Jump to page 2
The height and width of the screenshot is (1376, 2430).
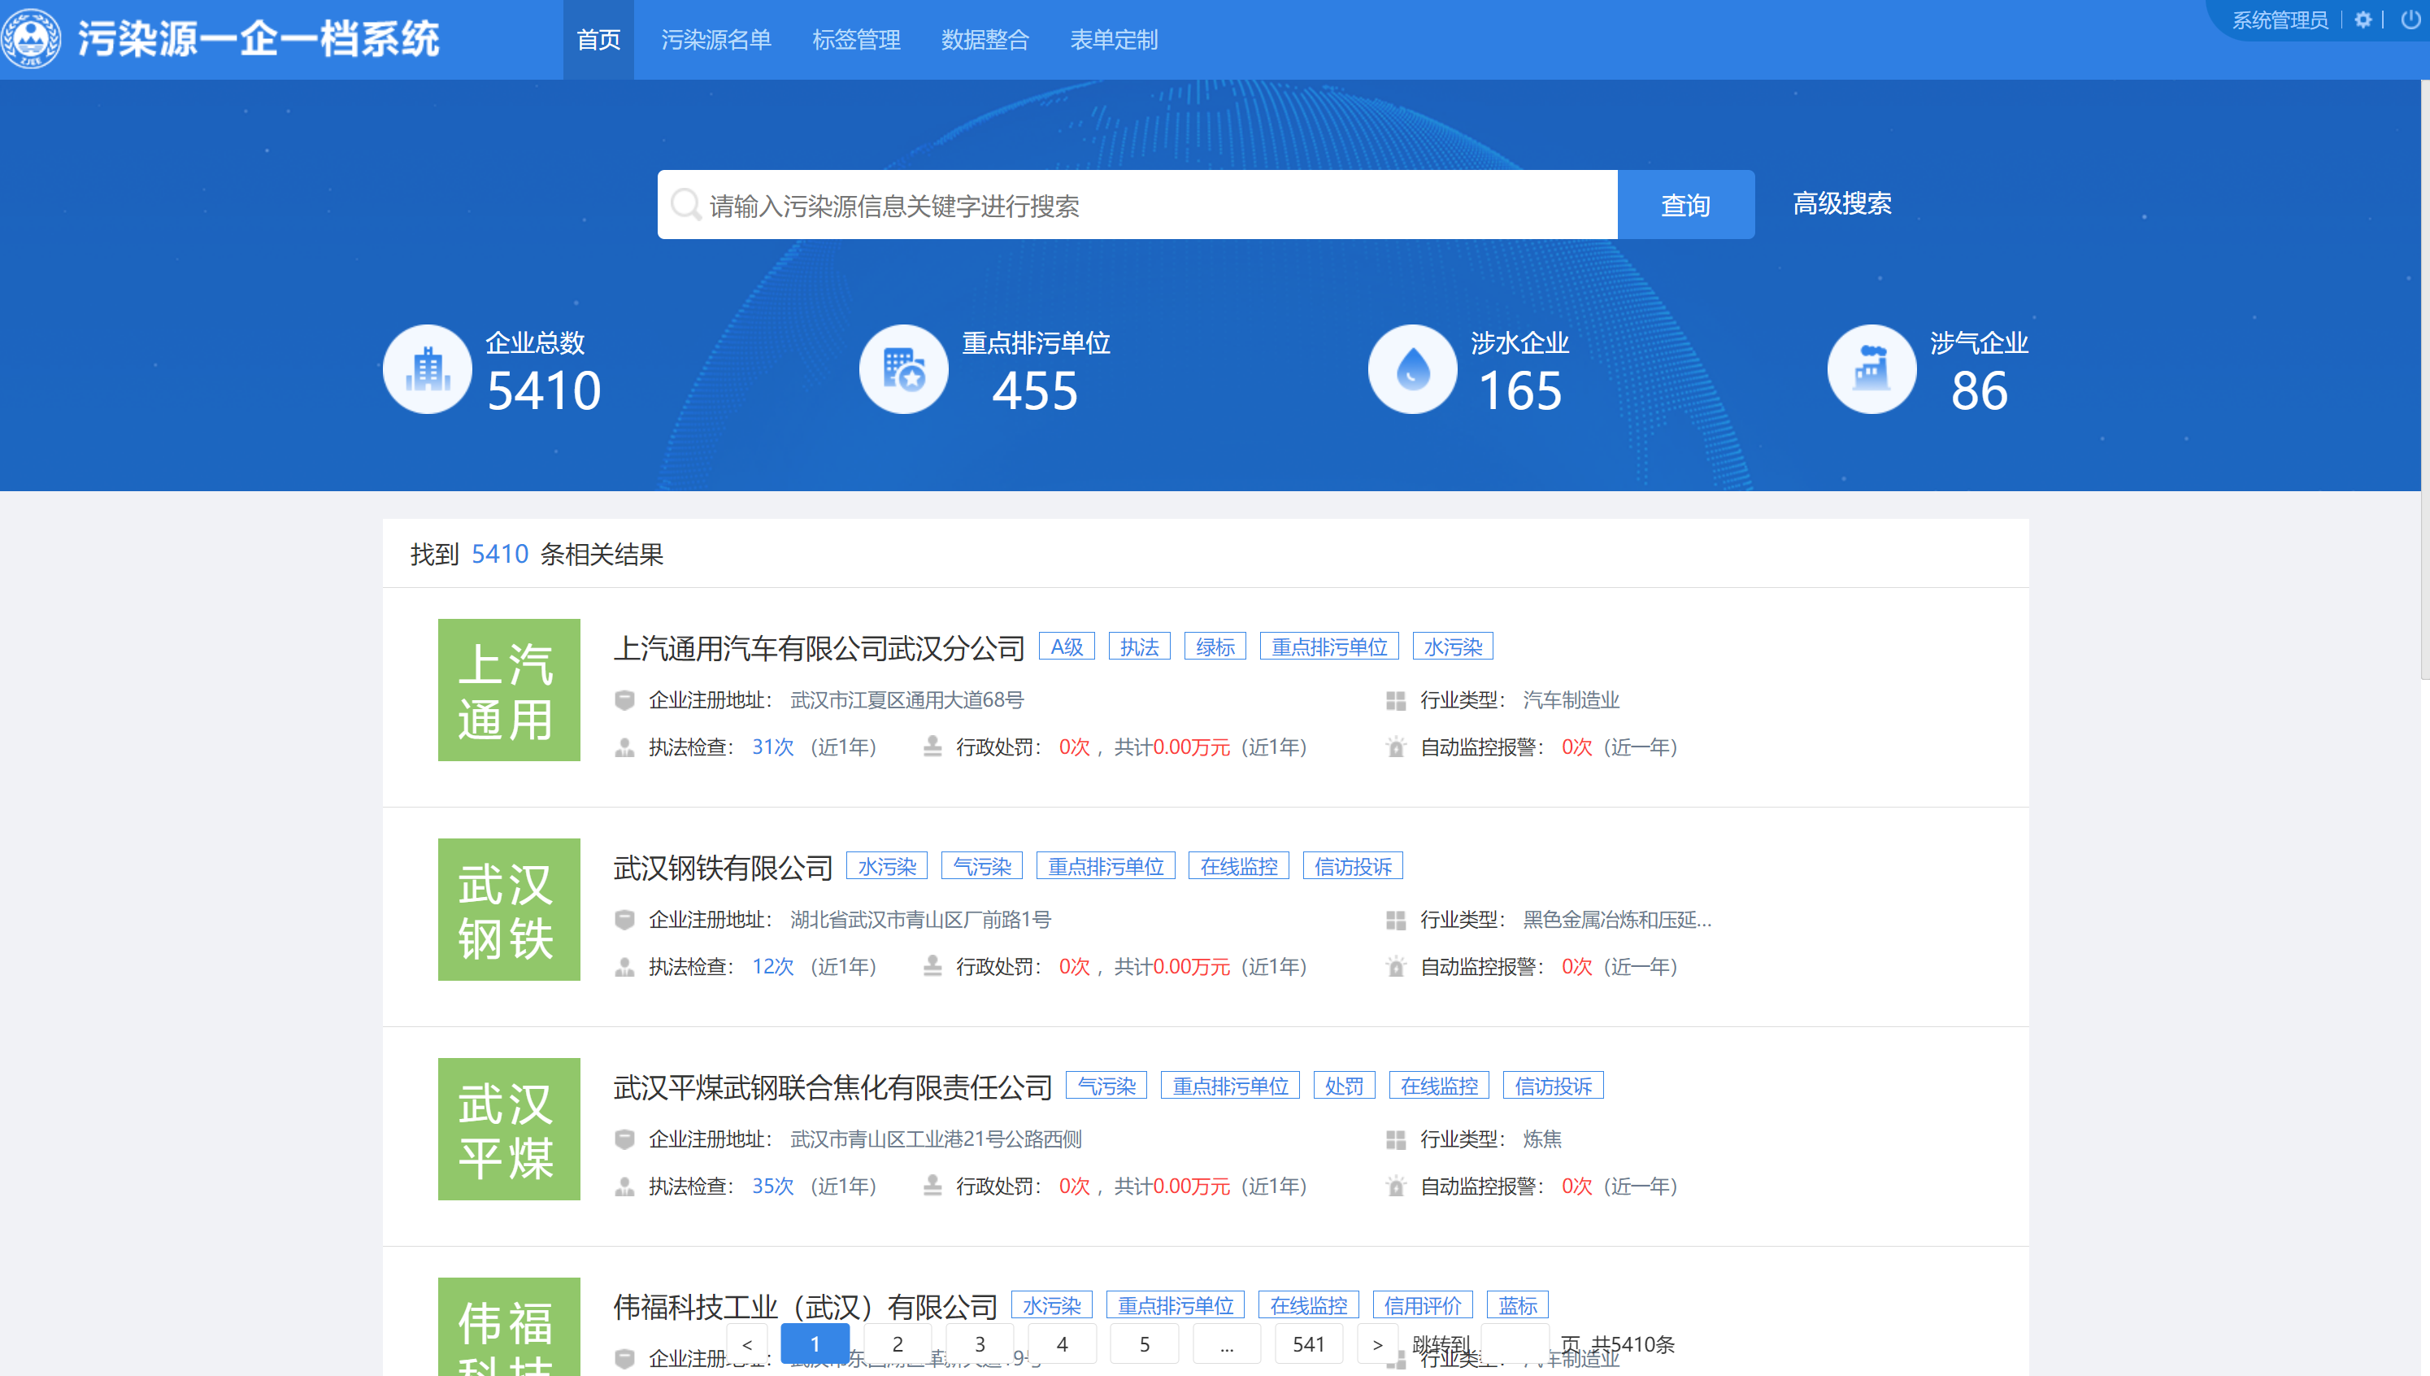[x=898, y=1343]
